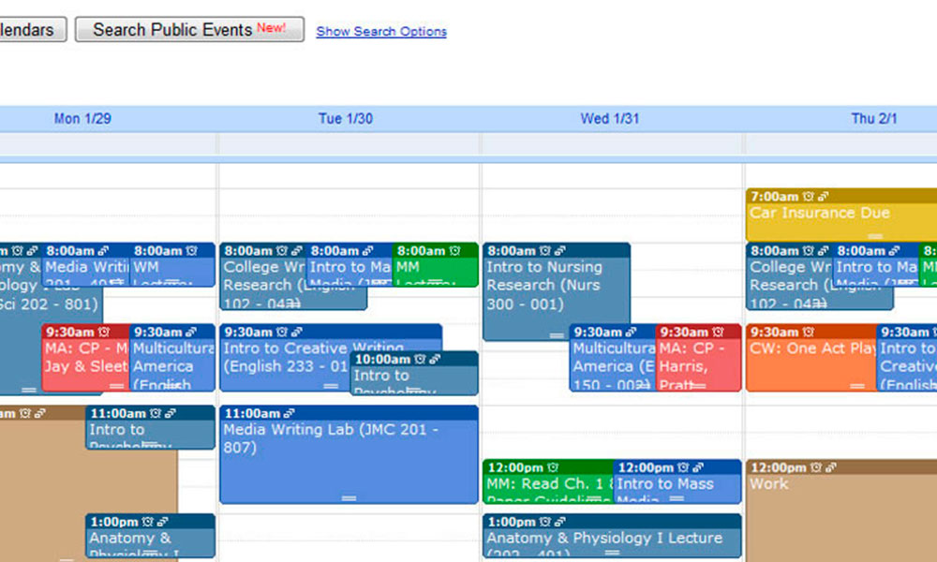Screen dimensions: 937x562
Task: Click the Search Public Events button
Action: click(189, 29)
